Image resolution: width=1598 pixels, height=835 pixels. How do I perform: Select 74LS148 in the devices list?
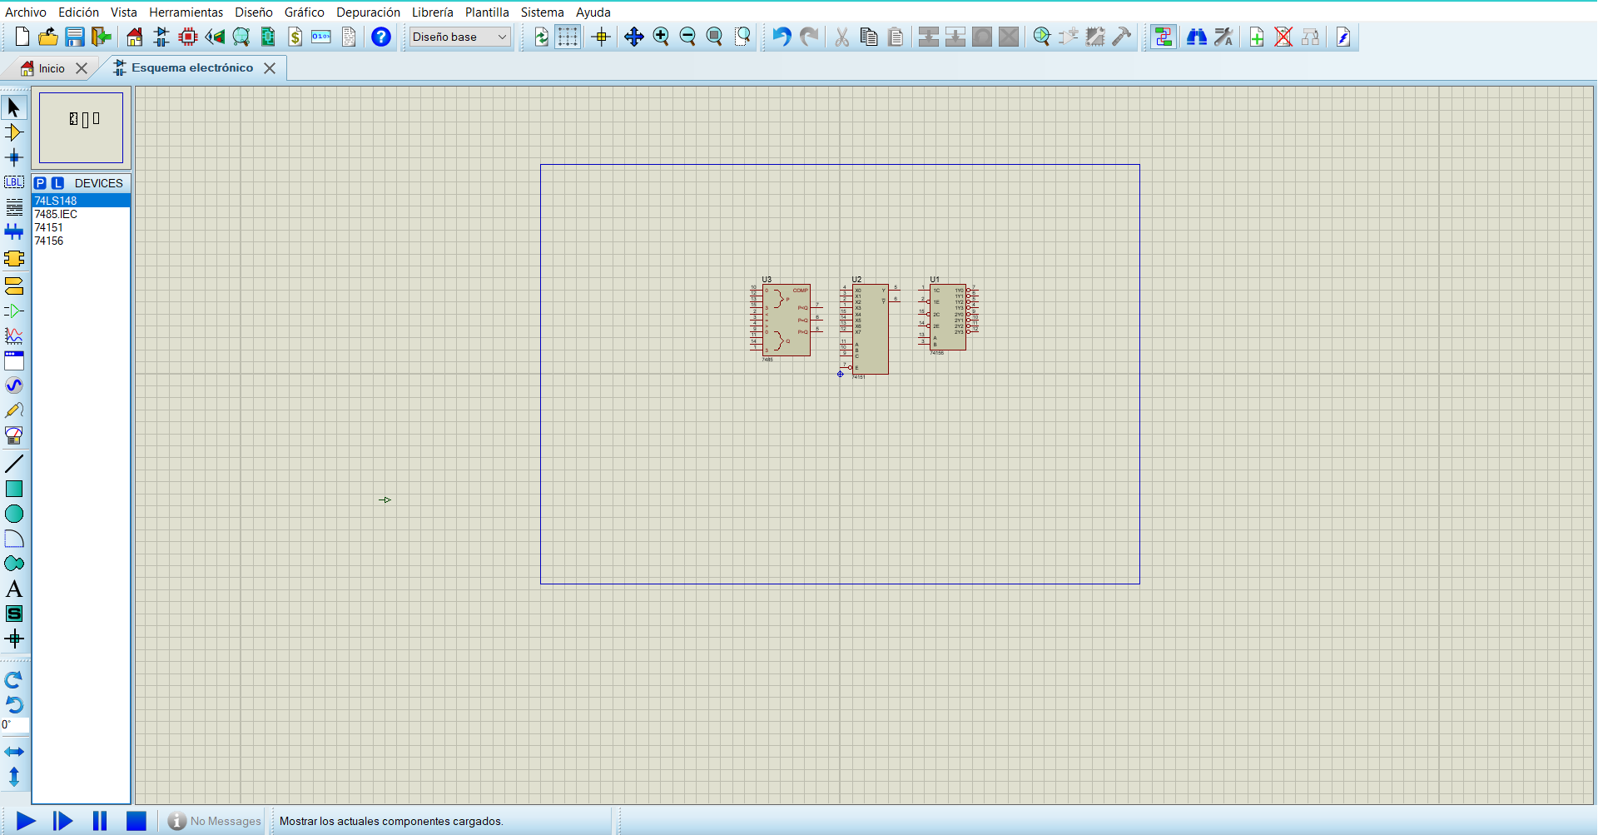pyautogui.click(x=81, y=201)
